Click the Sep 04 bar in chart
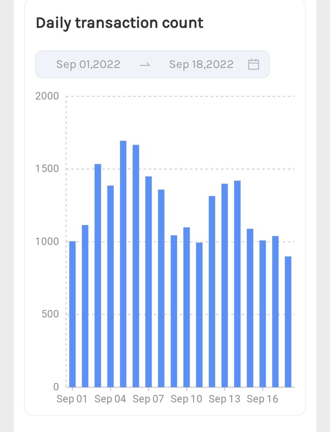Screen dimensions: 330x432 pos(111,286)
